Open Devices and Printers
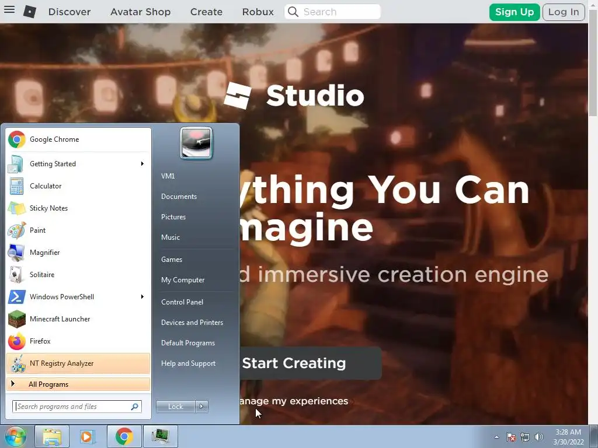Viewport: 598px width, 448px height. click(x=192, y=323)
